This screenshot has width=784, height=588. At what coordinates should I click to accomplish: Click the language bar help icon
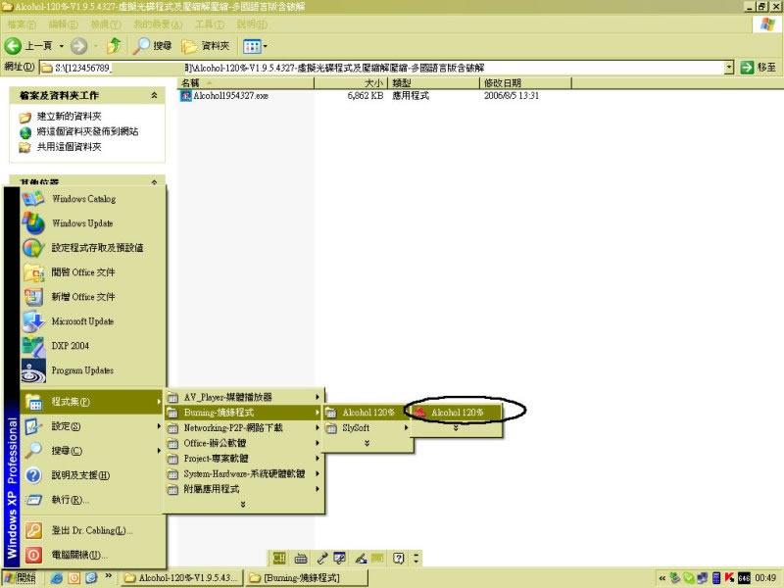coord(398,558)
